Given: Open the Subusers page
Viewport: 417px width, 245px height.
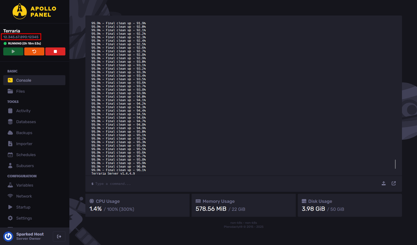Looking at the screenshot, I should [34, 166].
